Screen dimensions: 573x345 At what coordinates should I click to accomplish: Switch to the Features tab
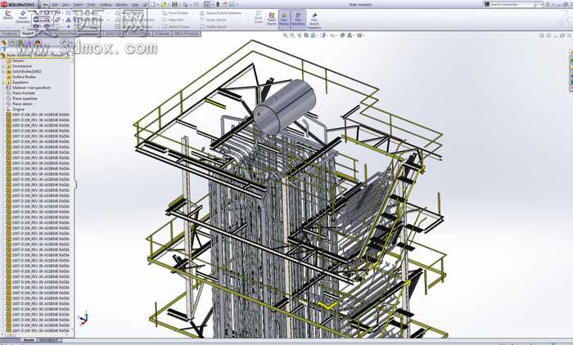click(x=10, y=34)
